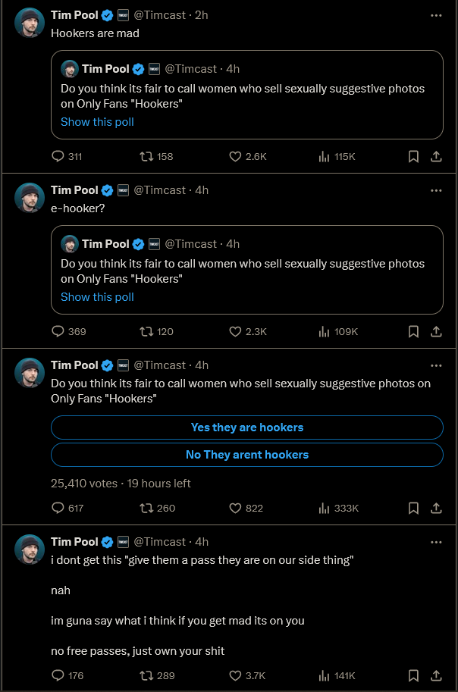Click "Show this poll" in first quoted tweet
This screenshot has width=458, height=692.
pos(97,122)
